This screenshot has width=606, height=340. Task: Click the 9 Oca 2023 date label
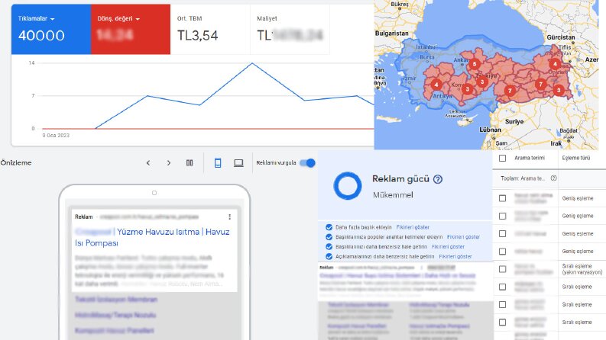point(56,135)
